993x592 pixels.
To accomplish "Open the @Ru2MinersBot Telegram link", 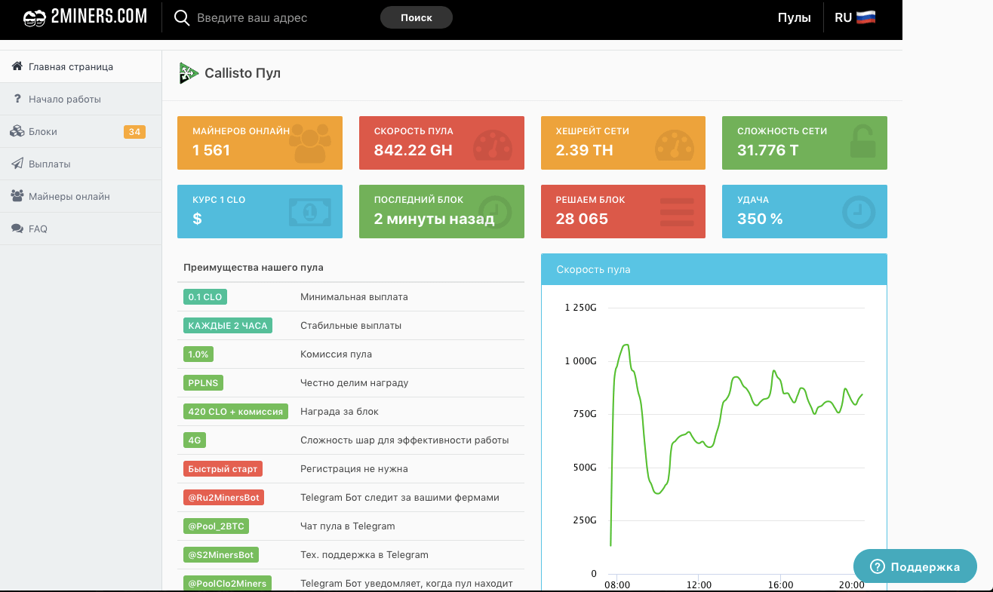I will click(223, 498).
